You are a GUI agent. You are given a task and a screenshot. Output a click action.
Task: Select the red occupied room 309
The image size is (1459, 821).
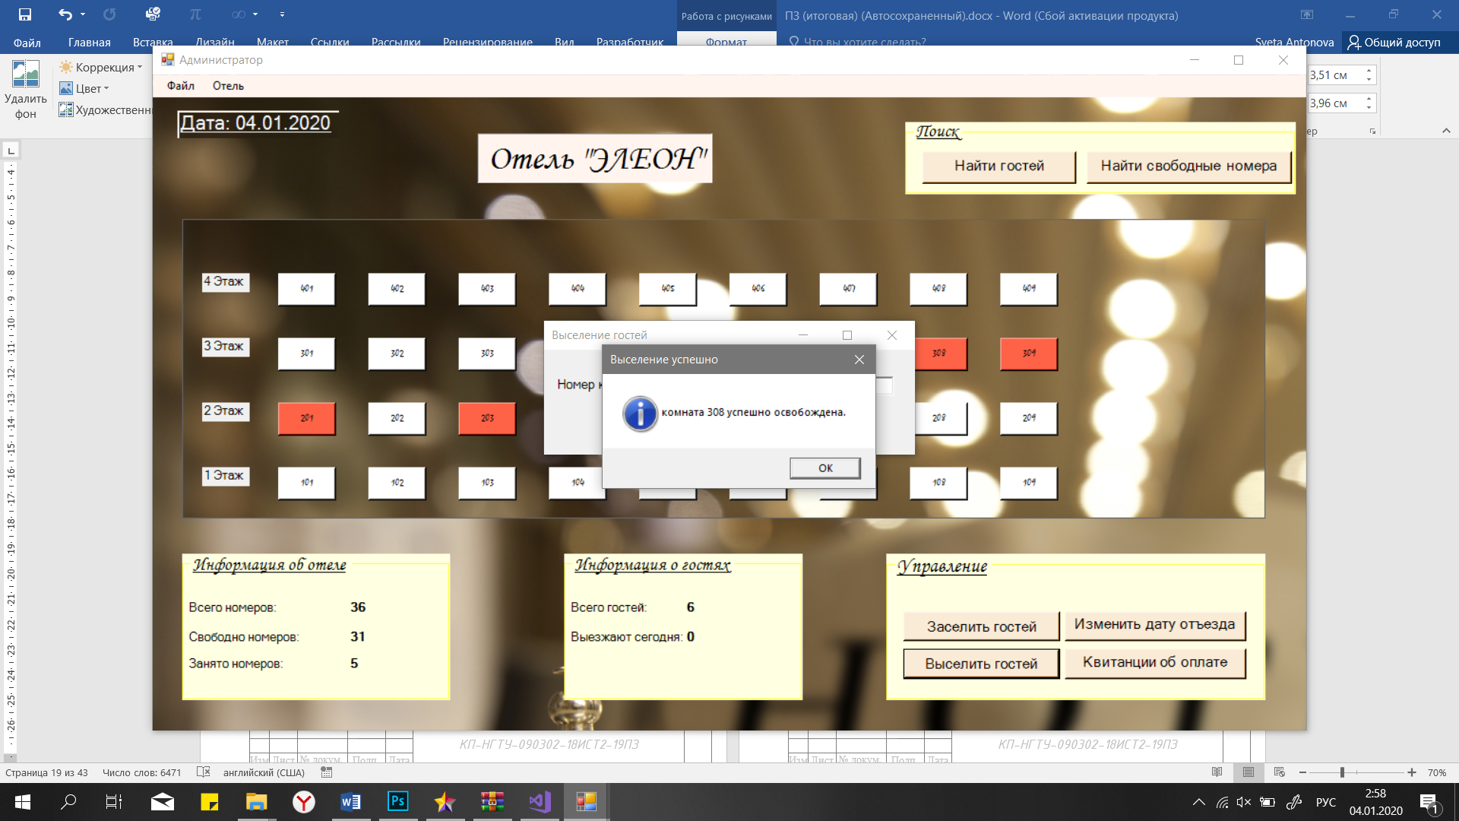1029,353
